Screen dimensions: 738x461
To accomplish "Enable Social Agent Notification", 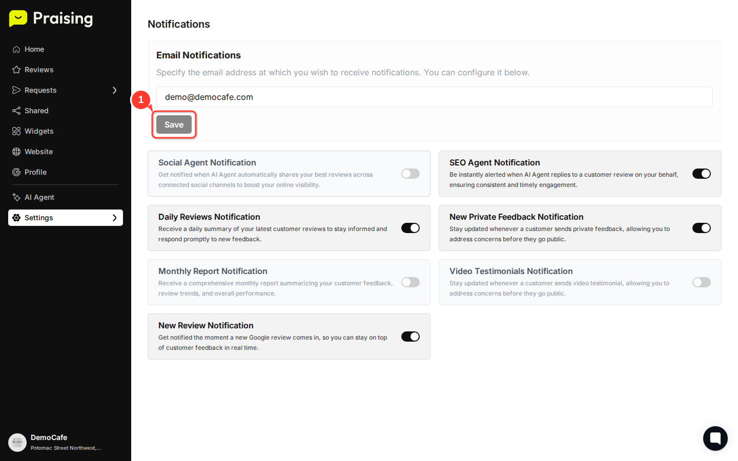I will pyautogui.click(x=410, y=174).
